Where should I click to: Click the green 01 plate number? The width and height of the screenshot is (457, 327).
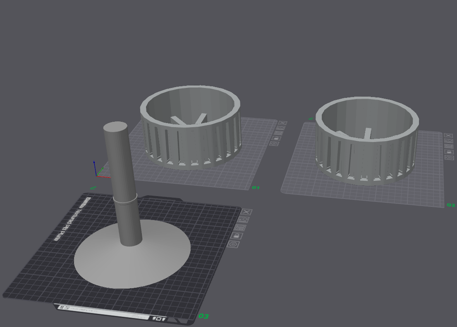click(256, 187)
